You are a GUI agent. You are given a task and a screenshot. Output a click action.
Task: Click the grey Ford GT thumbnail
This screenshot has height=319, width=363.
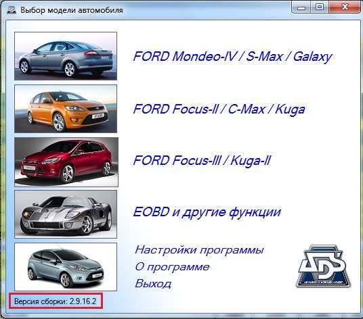point(66,214)
